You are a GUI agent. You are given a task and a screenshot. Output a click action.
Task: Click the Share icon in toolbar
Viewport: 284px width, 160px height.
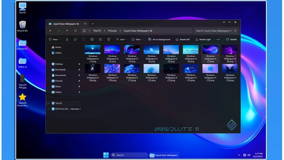[x=100, y=40]
